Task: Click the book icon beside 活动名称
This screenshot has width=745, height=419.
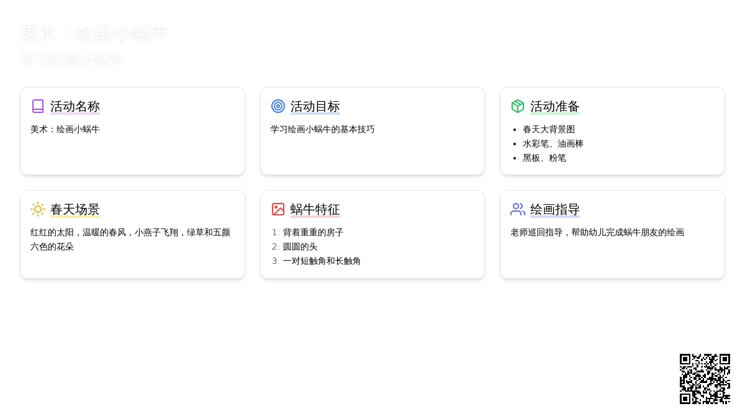Action: coord(38,106)
